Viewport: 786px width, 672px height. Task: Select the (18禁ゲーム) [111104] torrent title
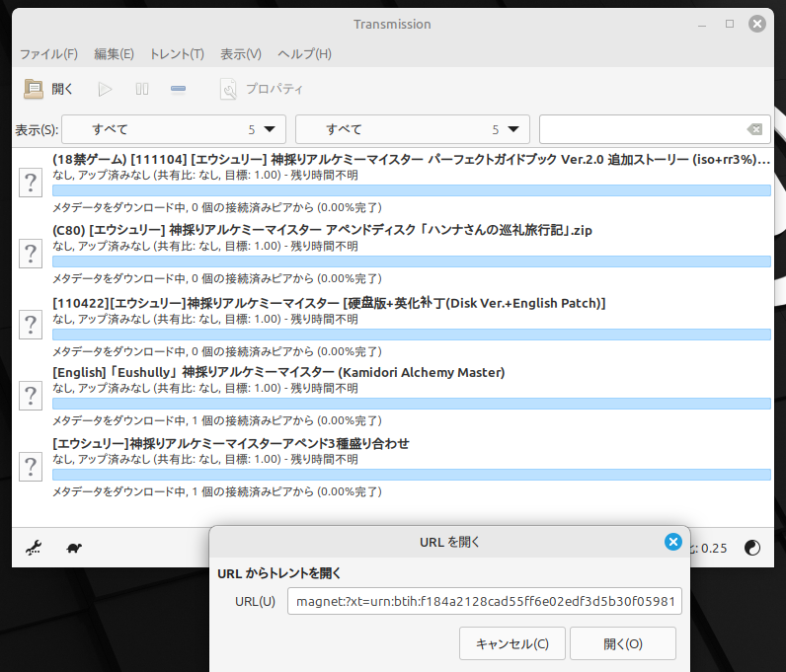point(411,159)
